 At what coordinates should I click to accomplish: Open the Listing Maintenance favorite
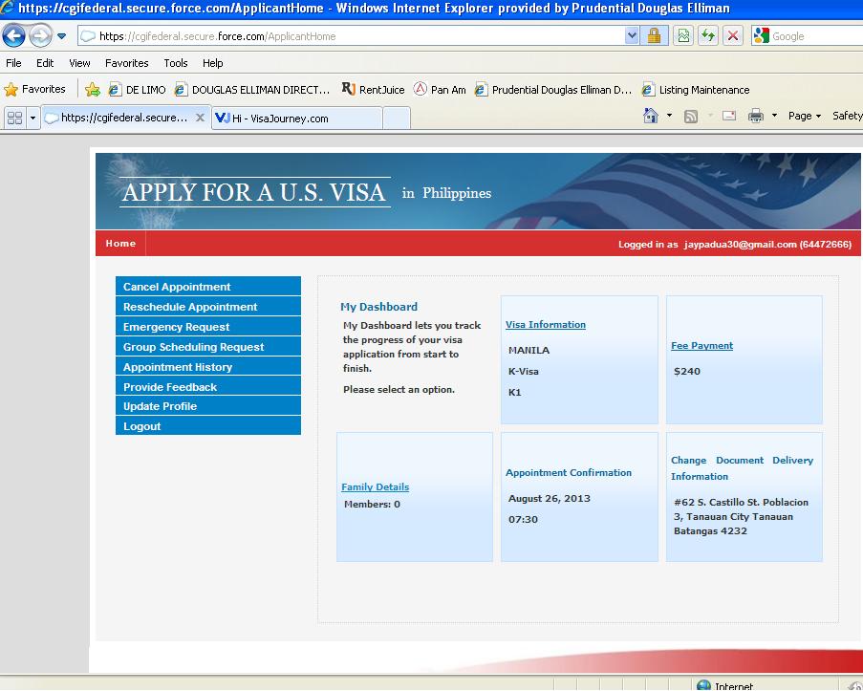[x=696, y=89]
